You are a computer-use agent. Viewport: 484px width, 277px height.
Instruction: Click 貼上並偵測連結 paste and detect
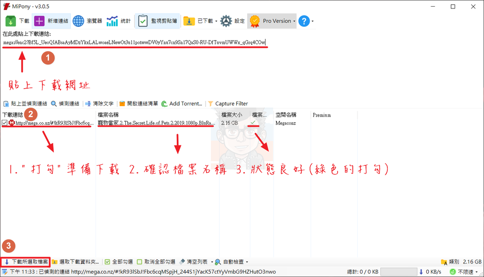coord(26,103)
